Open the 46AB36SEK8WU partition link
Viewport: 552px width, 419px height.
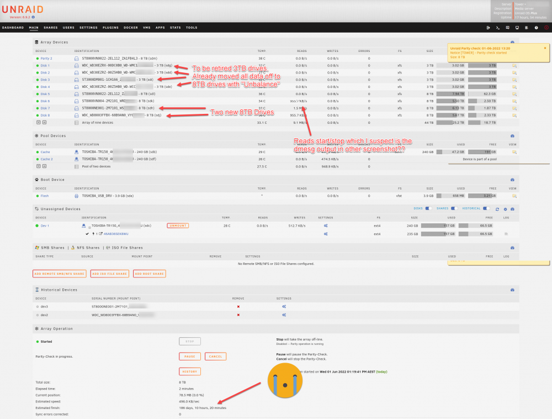[116, 234]
